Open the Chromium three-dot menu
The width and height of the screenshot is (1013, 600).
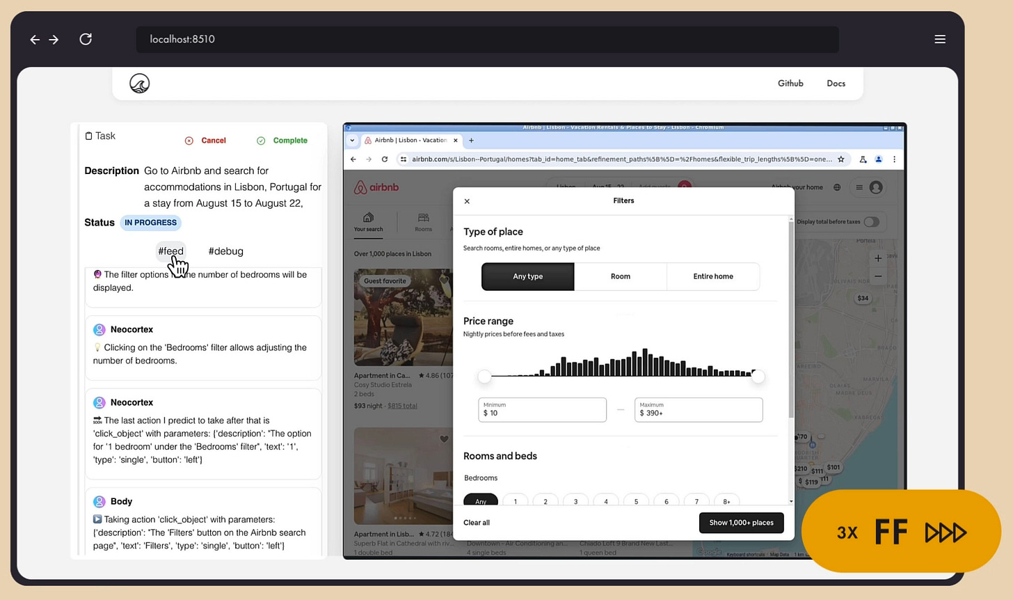pos(894,159)
